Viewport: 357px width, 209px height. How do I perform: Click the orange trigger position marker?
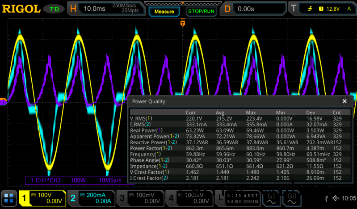tap(182, 23)
